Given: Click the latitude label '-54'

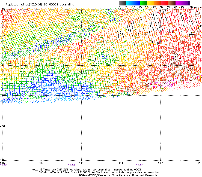Looking at the screenshot, I should [2, 65].
